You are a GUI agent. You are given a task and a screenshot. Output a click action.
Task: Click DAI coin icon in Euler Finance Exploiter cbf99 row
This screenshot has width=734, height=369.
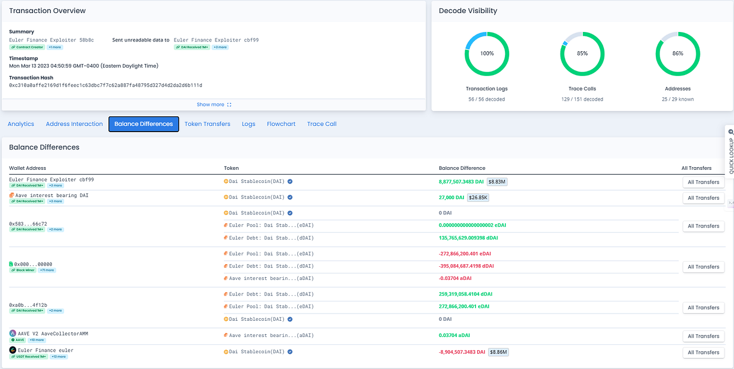tap(226, 181)
